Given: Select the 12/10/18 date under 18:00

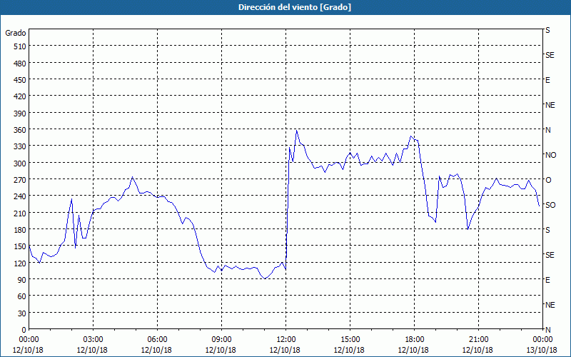Looking at the screenshot, I should pyautogui.click(x=414, y=350).
